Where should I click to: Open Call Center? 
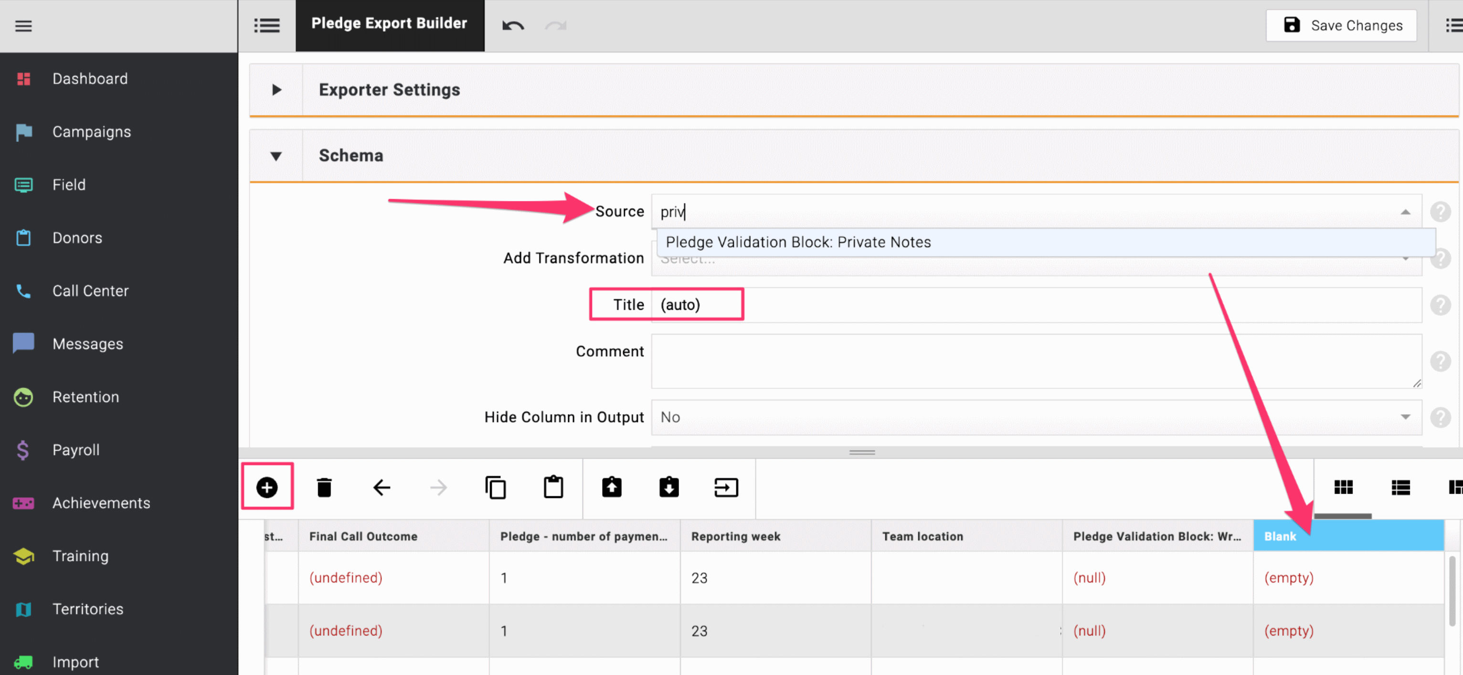(90, 291)
